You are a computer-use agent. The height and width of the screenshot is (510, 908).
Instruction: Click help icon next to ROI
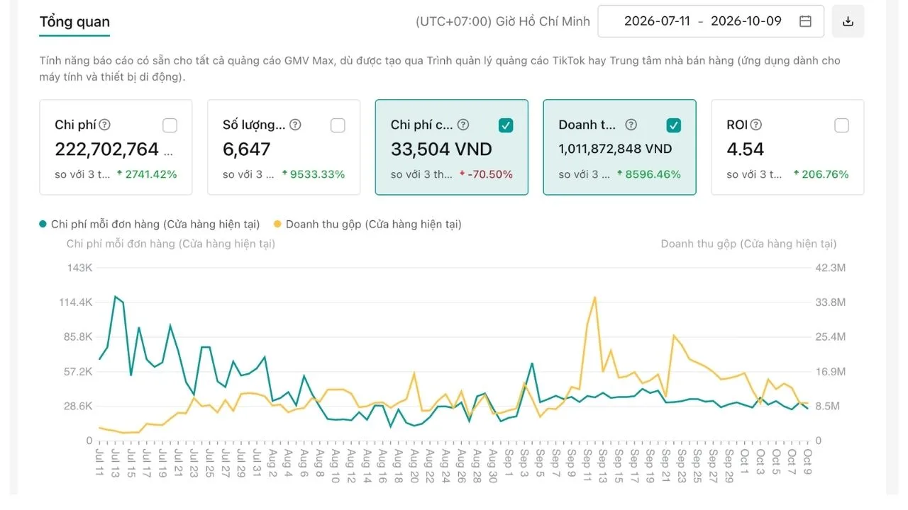[x=756, y=125]
